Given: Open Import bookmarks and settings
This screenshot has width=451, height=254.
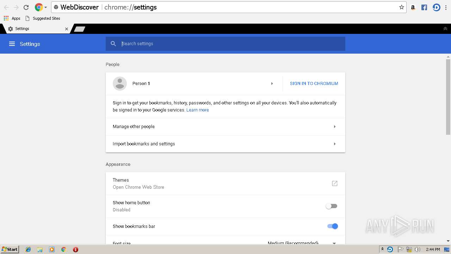Looking at the screenshot, I should [x=225, y=144].
